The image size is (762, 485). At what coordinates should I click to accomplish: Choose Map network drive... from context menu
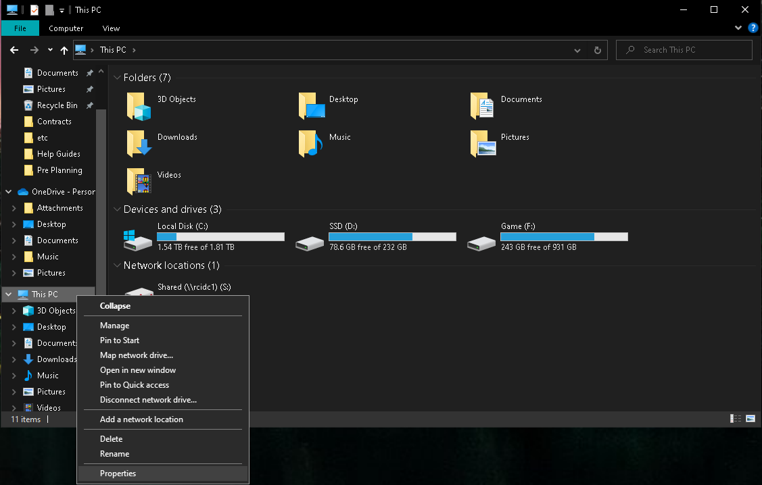coord(137,355)
